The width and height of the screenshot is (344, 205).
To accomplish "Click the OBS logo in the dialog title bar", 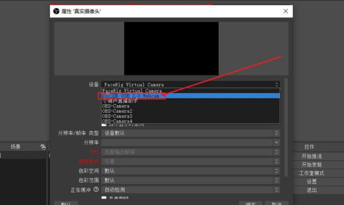I will pyautogui.click(x=56, y=11).
